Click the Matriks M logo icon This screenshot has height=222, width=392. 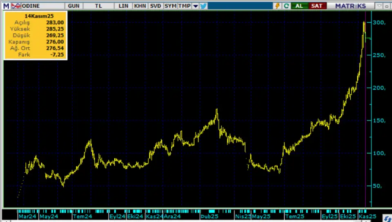click(6, 6)
